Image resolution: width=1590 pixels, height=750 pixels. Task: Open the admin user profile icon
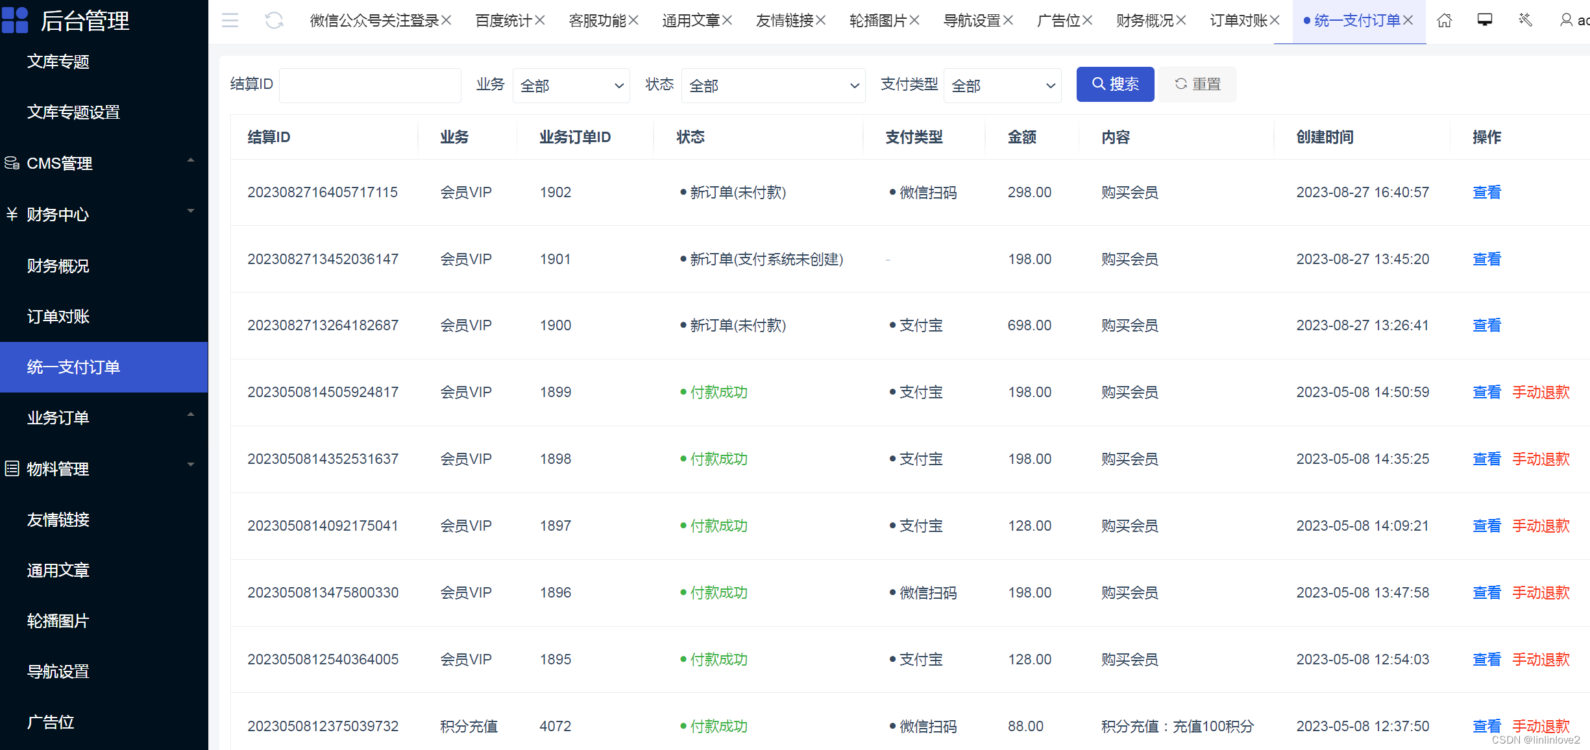tap(1566, 20)
